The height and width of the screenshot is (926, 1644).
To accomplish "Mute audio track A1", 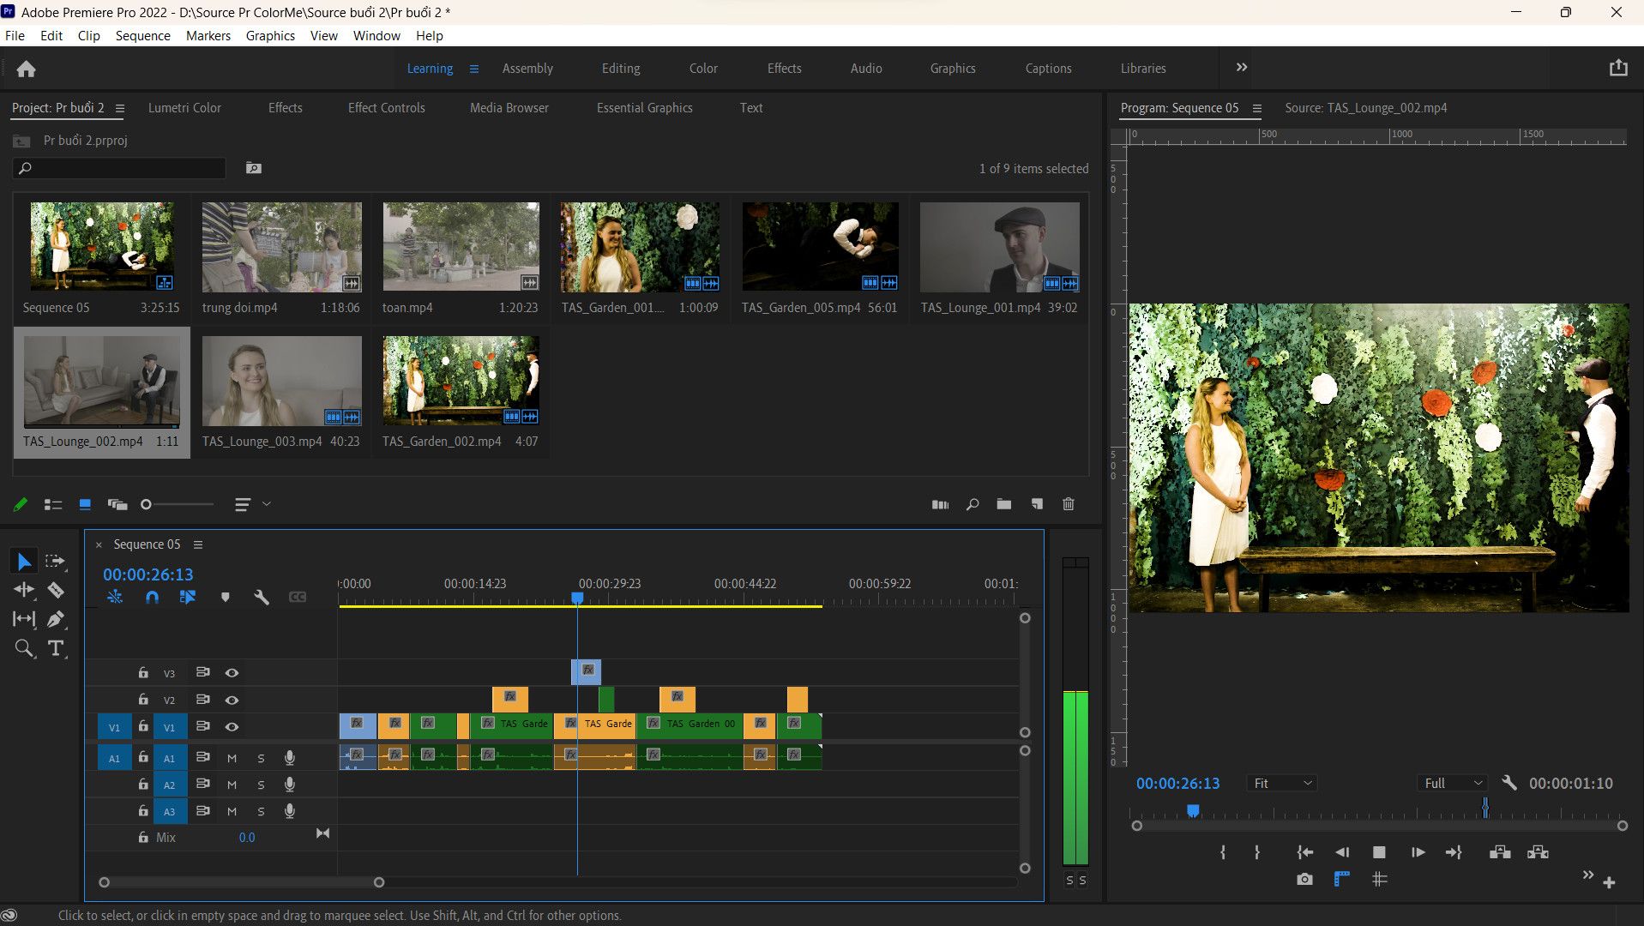I will tap(232, 758).
